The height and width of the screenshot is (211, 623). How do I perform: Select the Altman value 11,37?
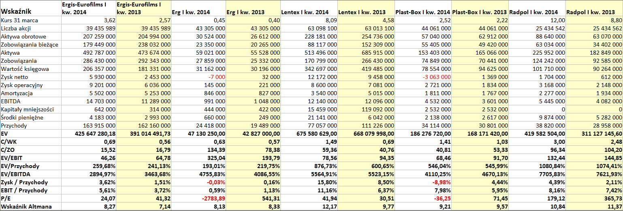(x=594, y=207)
